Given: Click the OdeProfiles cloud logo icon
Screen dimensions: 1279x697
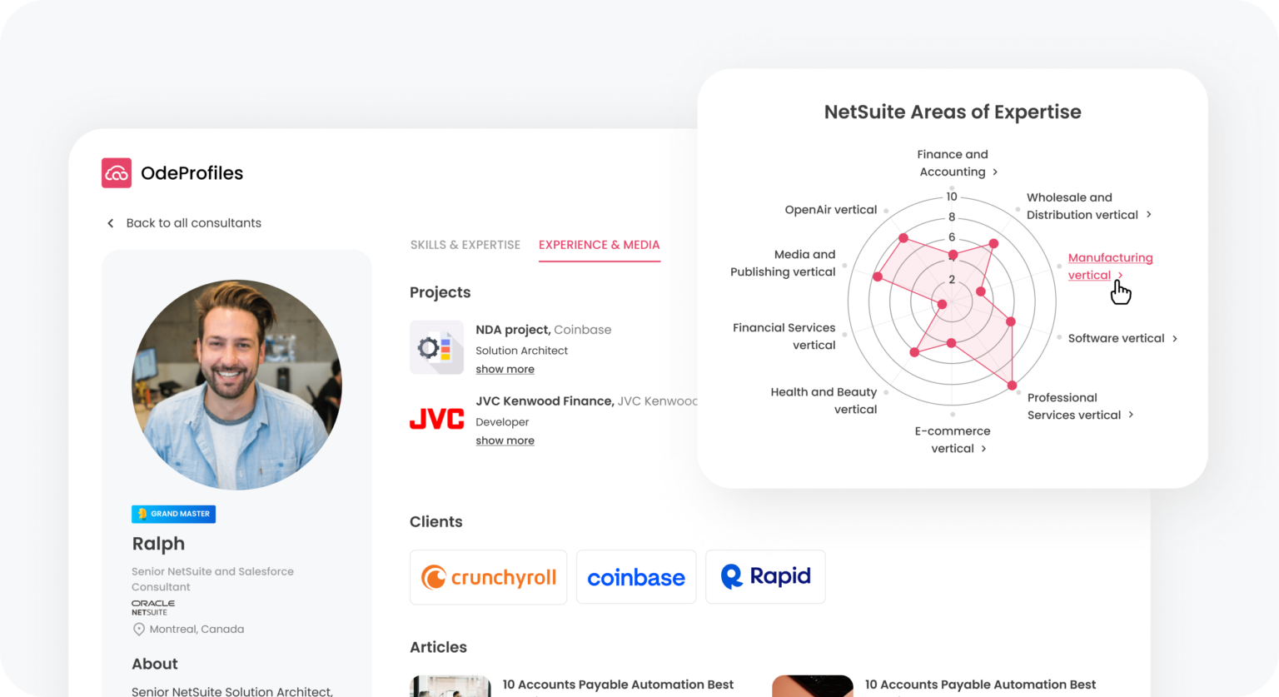Looking at the screenshot, I should coord(117,173).
